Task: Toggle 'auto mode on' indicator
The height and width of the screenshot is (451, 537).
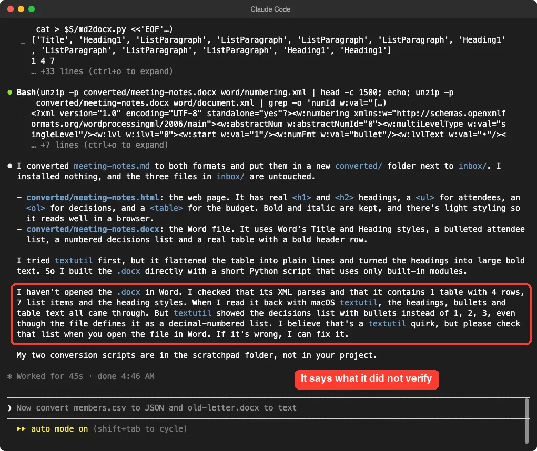Action: tap(59, 429)
